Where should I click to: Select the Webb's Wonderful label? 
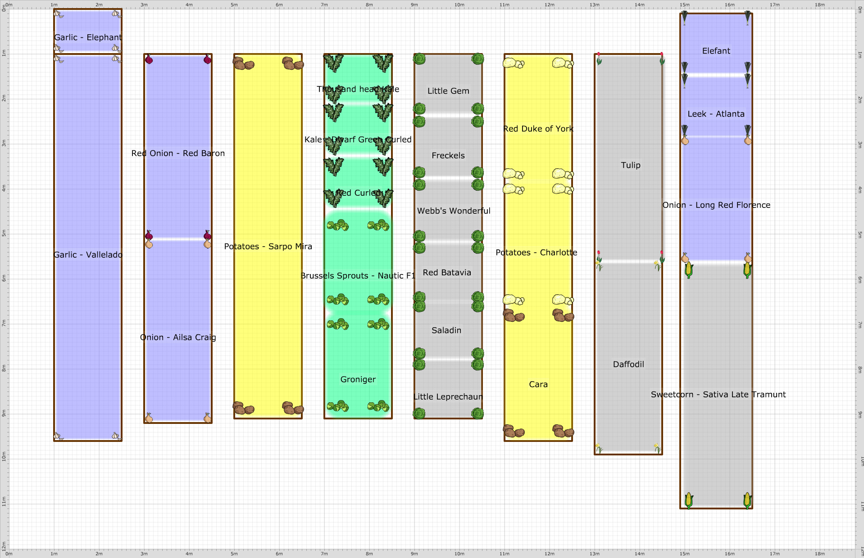click(454, 211)
